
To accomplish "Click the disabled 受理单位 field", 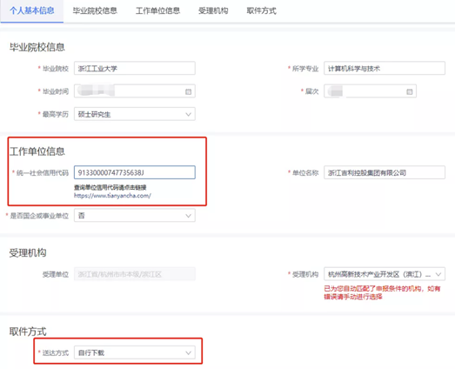I will pyautogui.click(x=135, y=274).
